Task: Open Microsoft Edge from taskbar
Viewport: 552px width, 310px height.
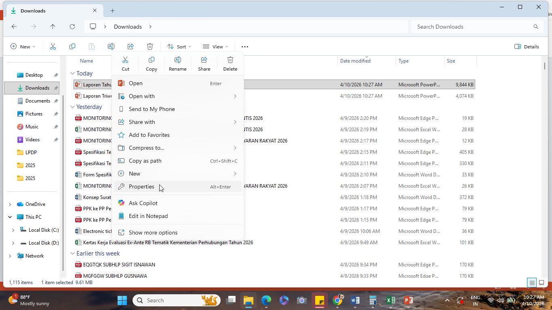Action: (x=266, y=300)
